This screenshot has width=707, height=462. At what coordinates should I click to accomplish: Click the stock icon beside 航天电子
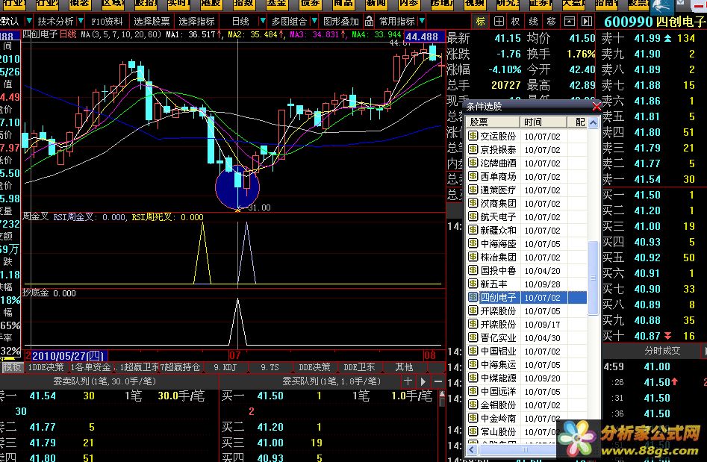pyautogui.click(x=473, y=216)
